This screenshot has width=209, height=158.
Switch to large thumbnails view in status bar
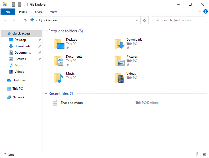tap(204, 154)
